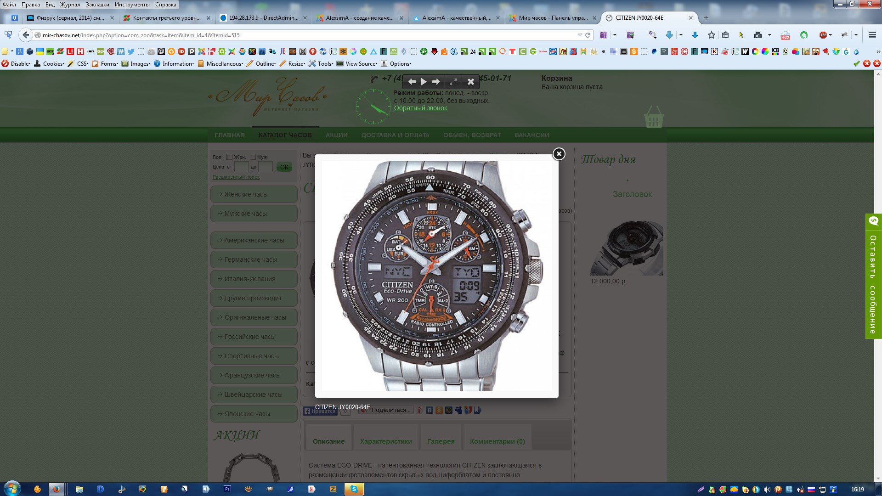This screenshot has height=496, width=882.
Task: Expand the Cookies developer toolbar dropdown
Action: [53, 64]
